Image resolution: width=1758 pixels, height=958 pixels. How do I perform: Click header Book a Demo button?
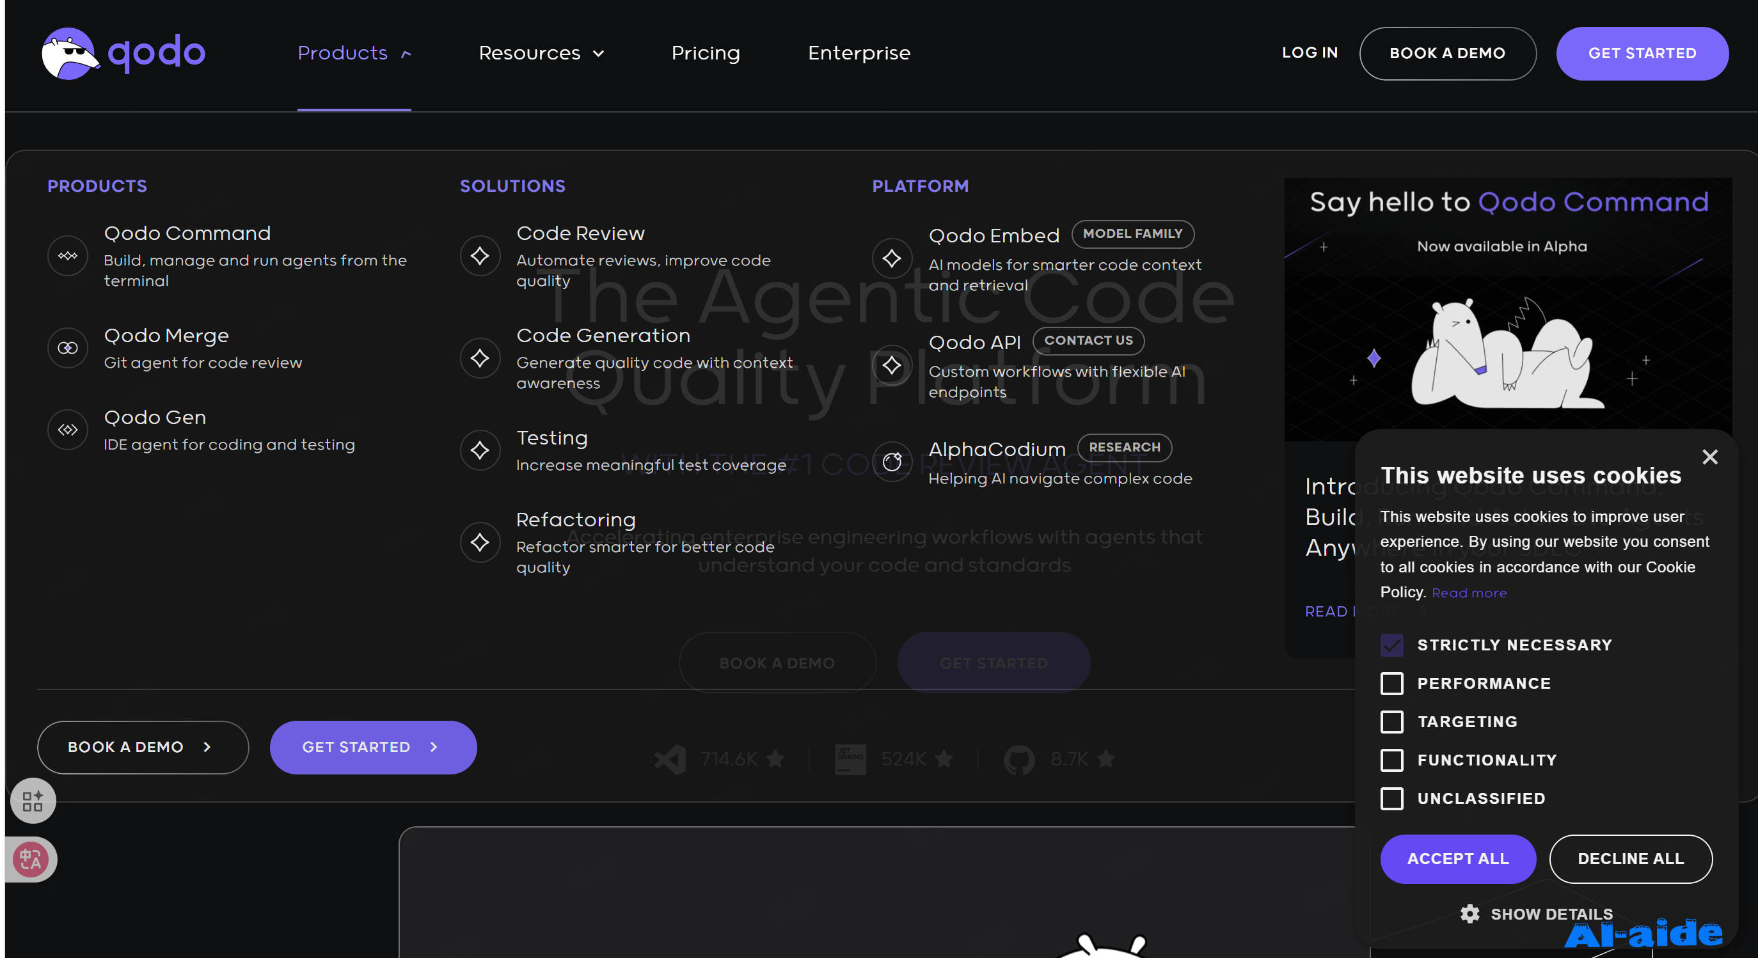(x=1448, y=53)
